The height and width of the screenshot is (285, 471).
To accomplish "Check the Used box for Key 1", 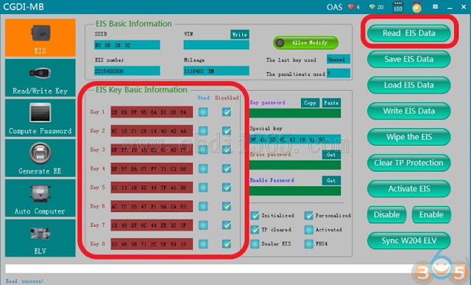I will click(x=203, y=112).
